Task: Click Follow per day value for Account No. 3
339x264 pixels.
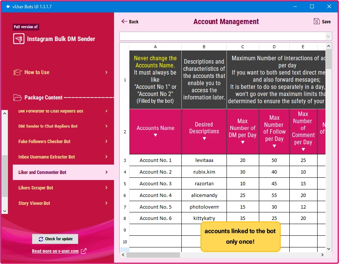Action: (274, 184)
